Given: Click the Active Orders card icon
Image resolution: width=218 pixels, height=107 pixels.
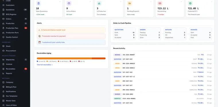Looking at the screenshot, I should pos(69,3).
